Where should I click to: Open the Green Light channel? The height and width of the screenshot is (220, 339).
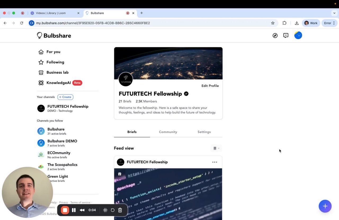pyautogui.click(x=58, y=178)
